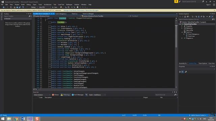
Task: Open the Build menu
Action: click(23, 4)
